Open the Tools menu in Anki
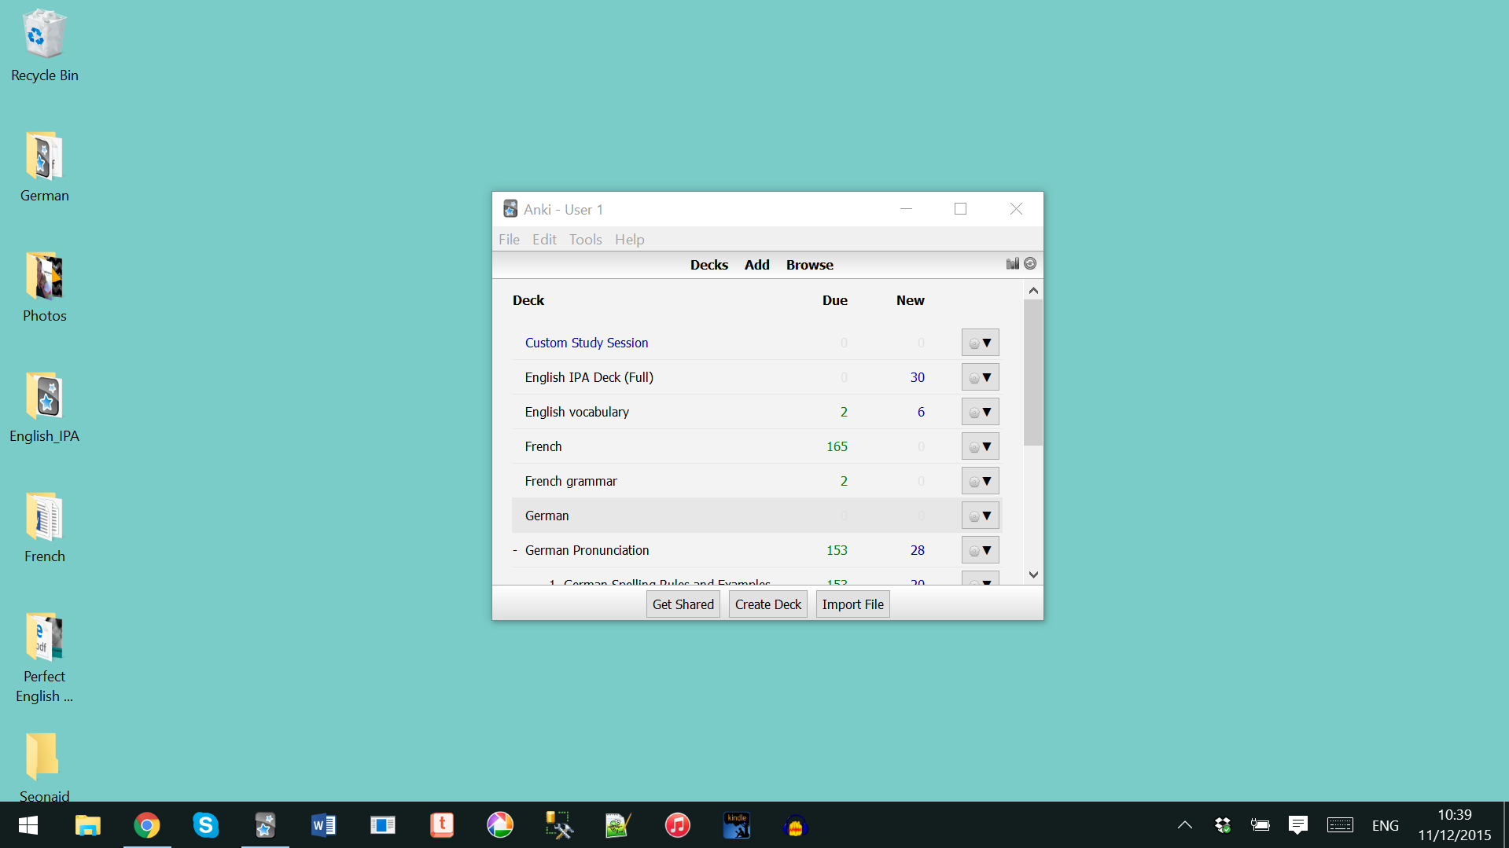 (x=586, y=240)
